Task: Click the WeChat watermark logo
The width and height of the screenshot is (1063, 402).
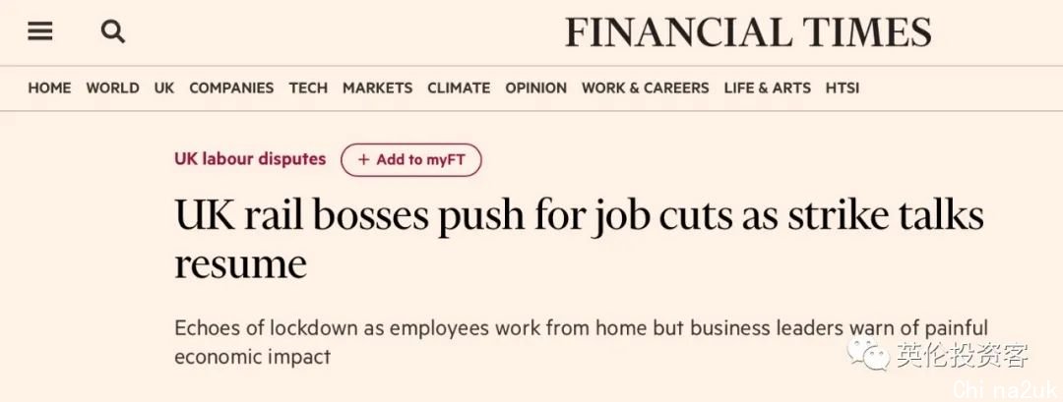Action: click(868, 354)
